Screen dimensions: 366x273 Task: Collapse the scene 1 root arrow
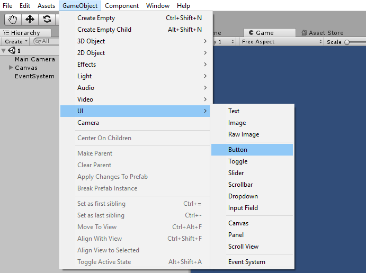pyautogui.click(x=4, y=51)
